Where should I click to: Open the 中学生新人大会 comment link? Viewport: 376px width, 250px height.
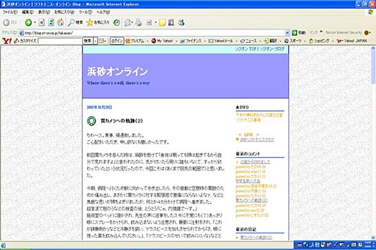coord(248,181)
